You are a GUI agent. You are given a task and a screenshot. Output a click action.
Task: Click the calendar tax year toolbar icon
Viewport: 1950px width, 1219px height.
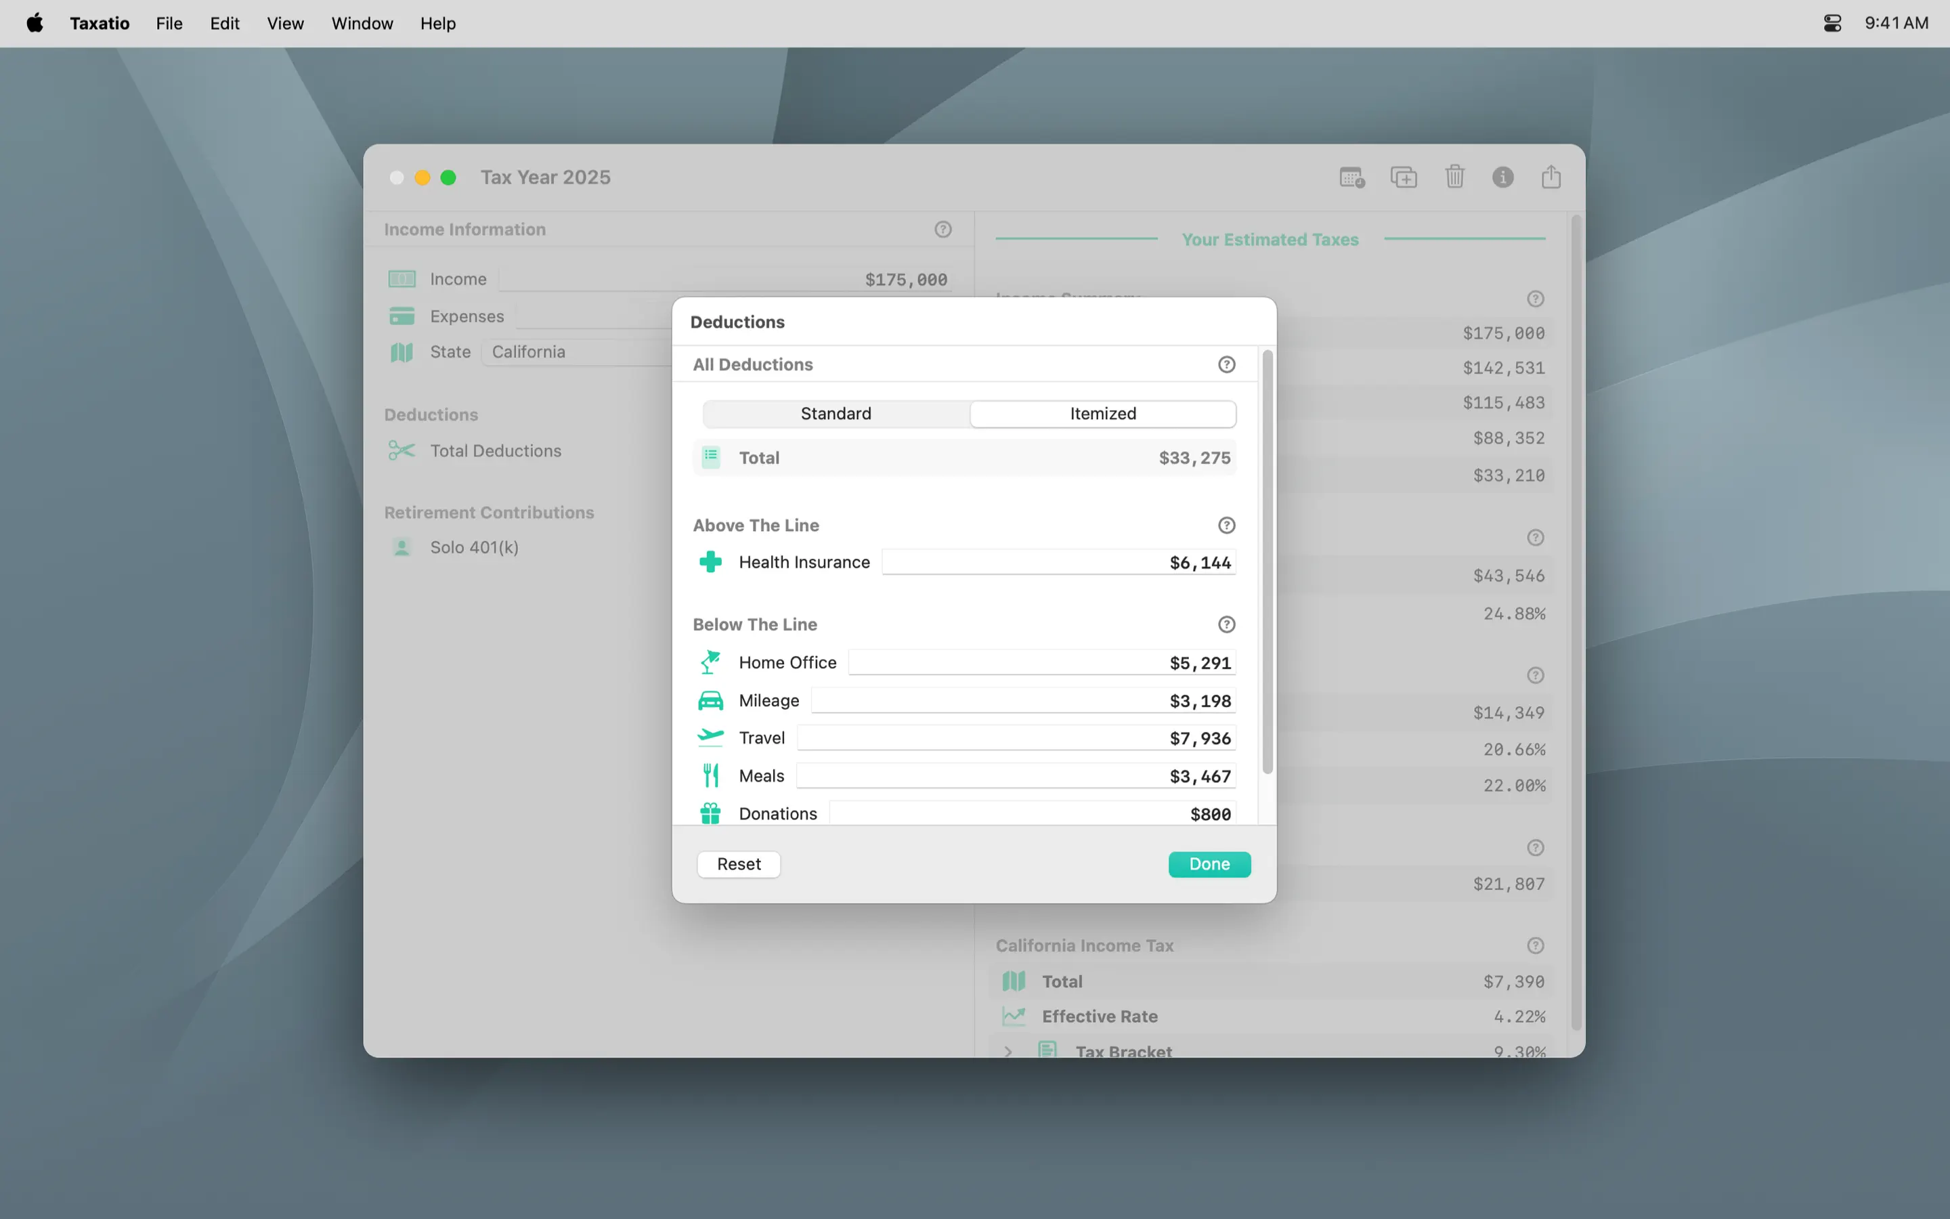pos(1352,177)
